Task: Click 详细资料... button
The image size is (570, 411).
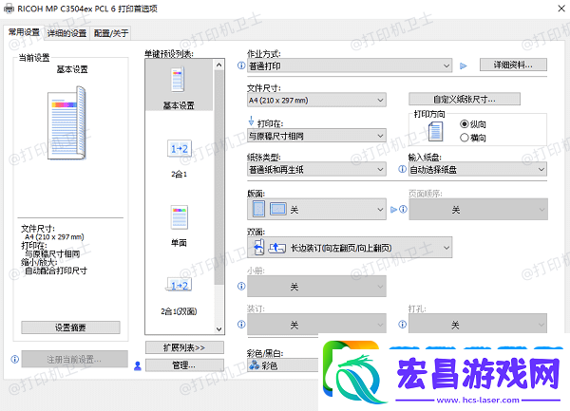Action: [513, 65]
